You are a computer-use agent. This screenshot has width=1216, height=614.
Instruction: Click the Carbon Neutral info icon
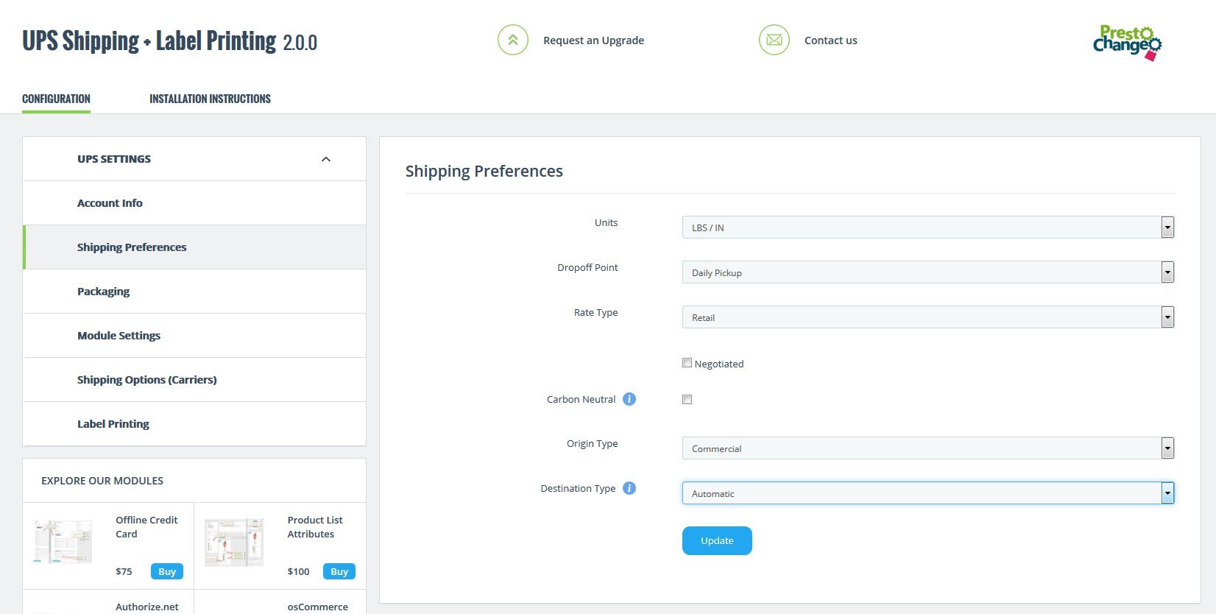click(629, 399)
